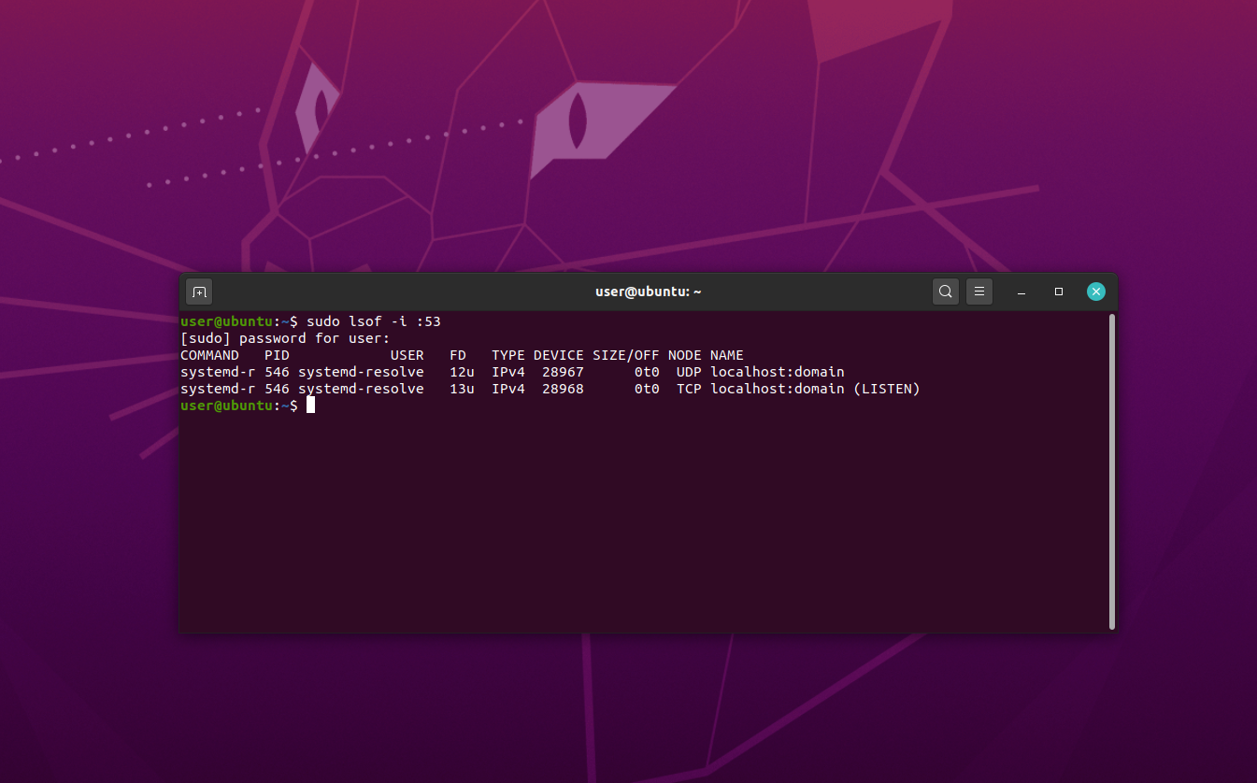The height and width of the screenshot is (783, 1257).
Task: Click the 12u file descriptor value
Action: pos(462,372)
